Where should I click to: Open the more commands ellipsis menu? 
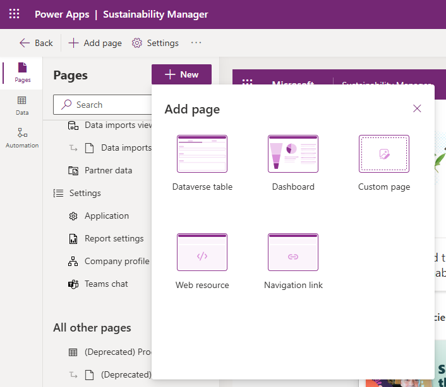196,43
